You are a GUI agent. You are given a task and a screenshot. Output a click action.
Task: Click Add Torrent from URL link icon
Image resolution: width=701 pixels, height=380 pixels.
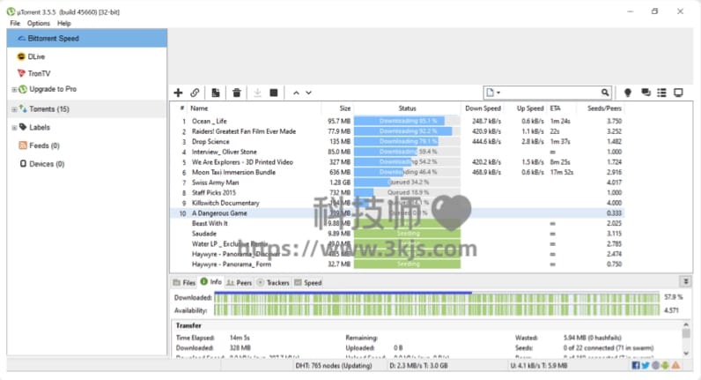195,93
